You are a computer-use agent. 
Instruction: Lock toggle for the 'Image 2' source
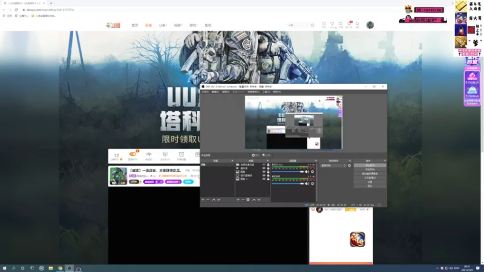pyautogui.click(x=268, y=179)
